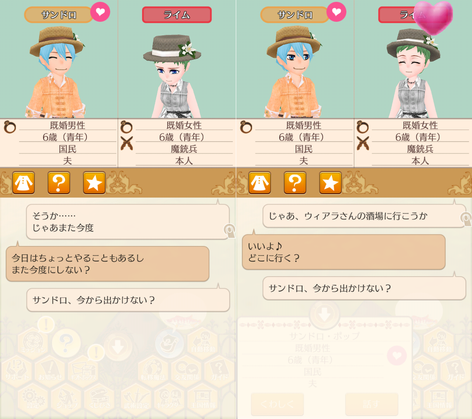Click the outfit icon in right toolbar

[x=260, y=182]
